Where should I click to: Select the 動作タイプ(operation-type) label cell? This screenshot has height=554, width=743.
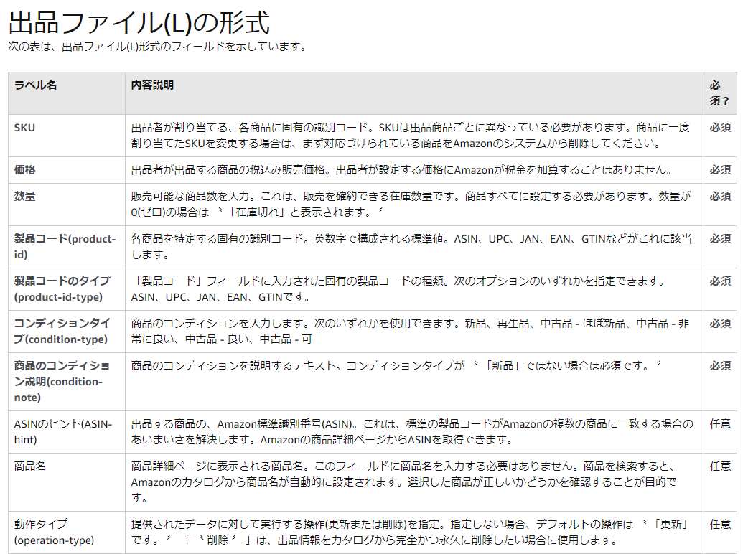[54, 532]
